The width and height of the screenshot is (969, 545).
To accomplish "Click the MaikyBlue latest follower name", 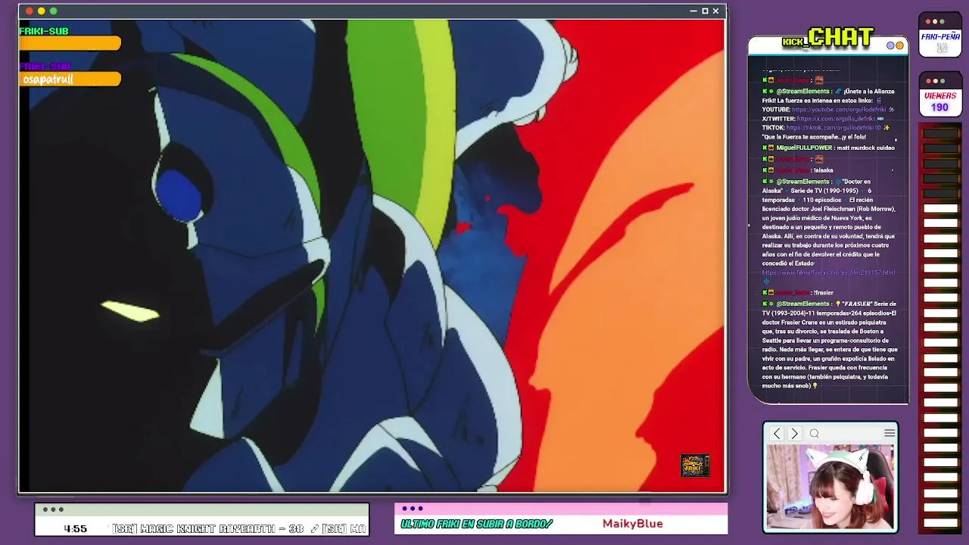I will coord(633,524).
